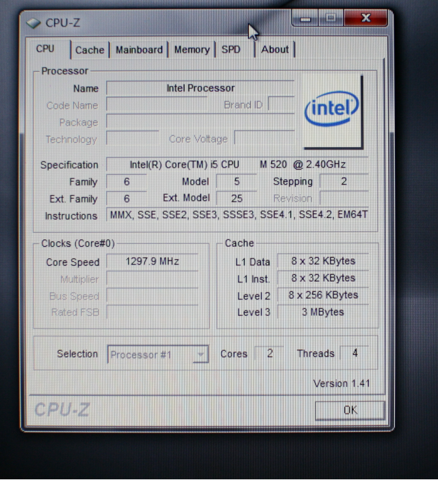Click the Ext. Model value 25
Screen dimensions: 438x480
(x=237, y=198)
